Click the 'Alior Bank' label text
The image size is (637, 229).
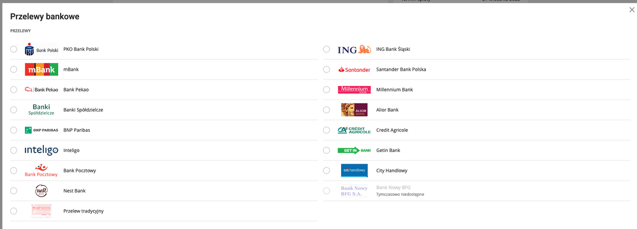(x=388, y=110)
